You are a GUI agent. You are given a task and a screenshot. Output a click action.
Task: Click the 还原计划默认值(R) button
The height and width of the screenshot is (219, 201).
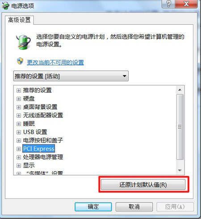pyautogui.click(x=143, y=185)
